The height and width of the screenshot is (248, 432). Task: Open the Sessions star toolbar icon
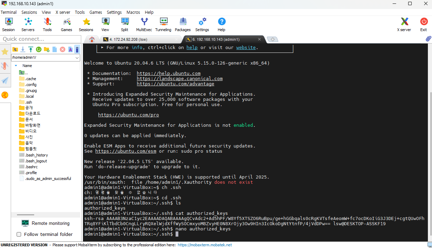(x=86, y=25)
